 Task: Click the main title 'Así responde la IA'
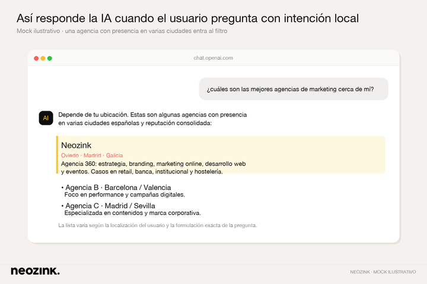pos(187,18)
